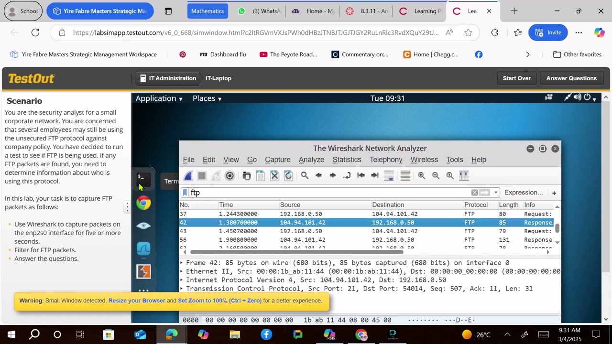Screen dimensions: 612x344
Task: Expand the Transmission Control Protocol row
Action: (182, 289)
